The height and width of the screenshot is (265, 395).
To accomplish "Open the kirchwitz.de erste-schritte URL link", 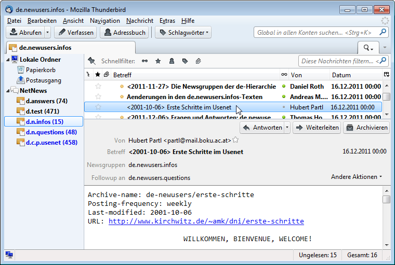I will point(206,221).
